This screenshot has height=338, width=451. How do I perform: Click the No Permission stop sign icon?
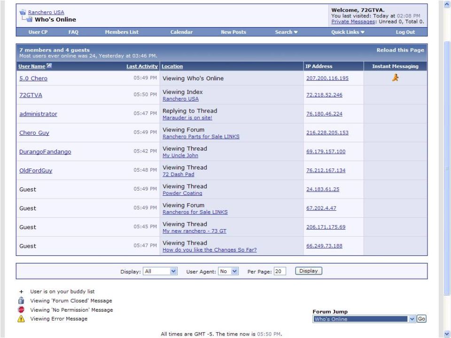(x=21, y=309)
